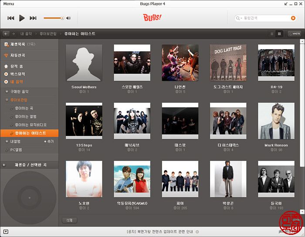The height and width of the screenshot is (237, 305).
Task: Open 13 Steps artist thumbnail
Action: (x=84, y=121)
